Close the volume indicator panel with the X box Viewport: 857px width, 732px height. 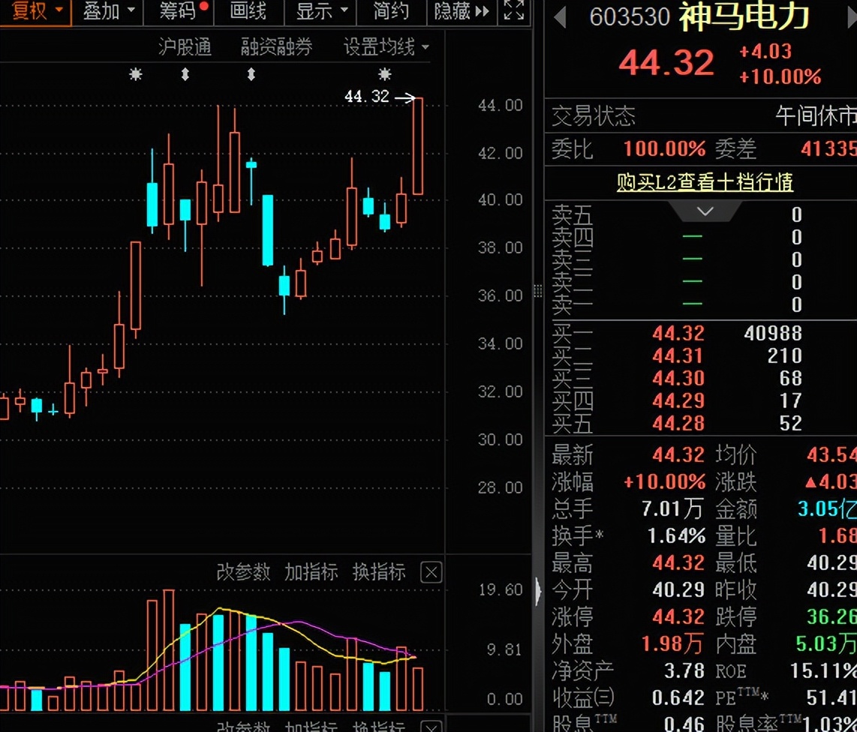tap(431, 573)
